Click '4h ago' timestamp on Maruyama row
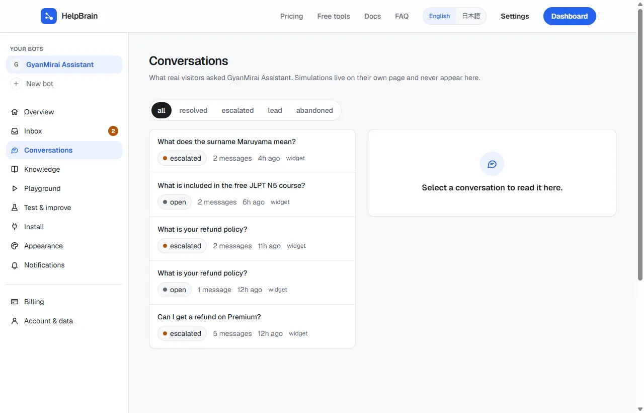Image resolution: width=644 pixels, height=413 pixels. coord(269,158)
